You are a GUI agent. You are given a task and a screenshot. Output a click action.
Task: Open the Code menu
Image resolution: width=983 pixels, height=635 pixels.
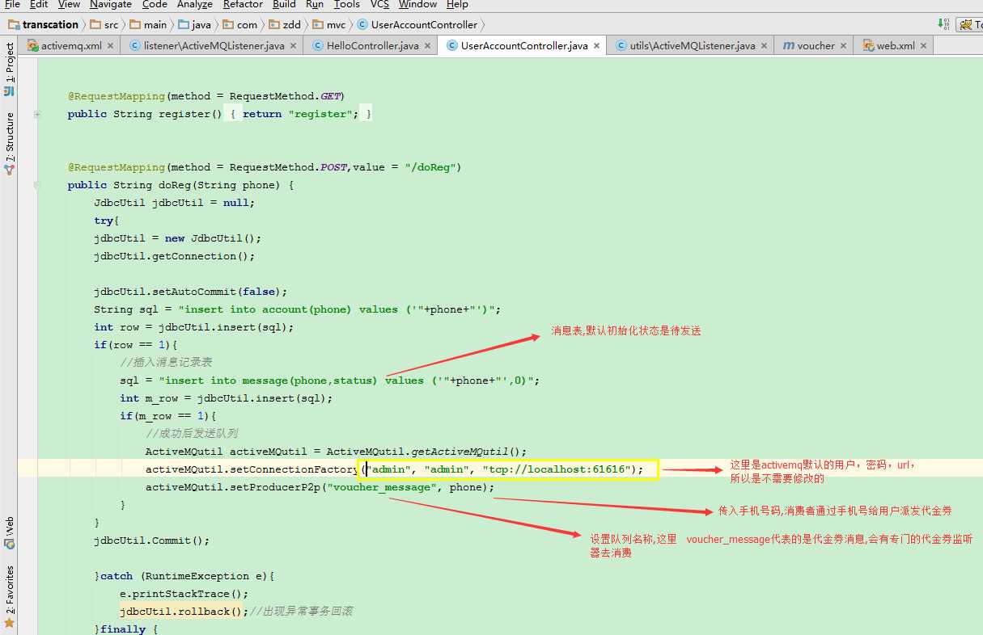coord(155,4)
